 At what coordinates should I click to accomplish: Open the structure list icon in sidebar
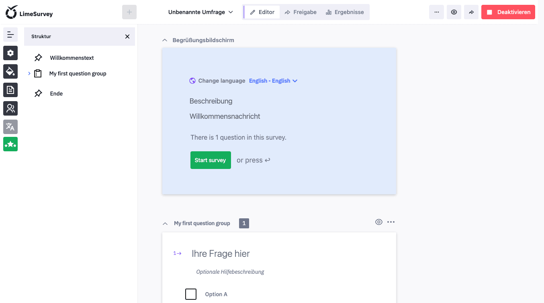10,35
